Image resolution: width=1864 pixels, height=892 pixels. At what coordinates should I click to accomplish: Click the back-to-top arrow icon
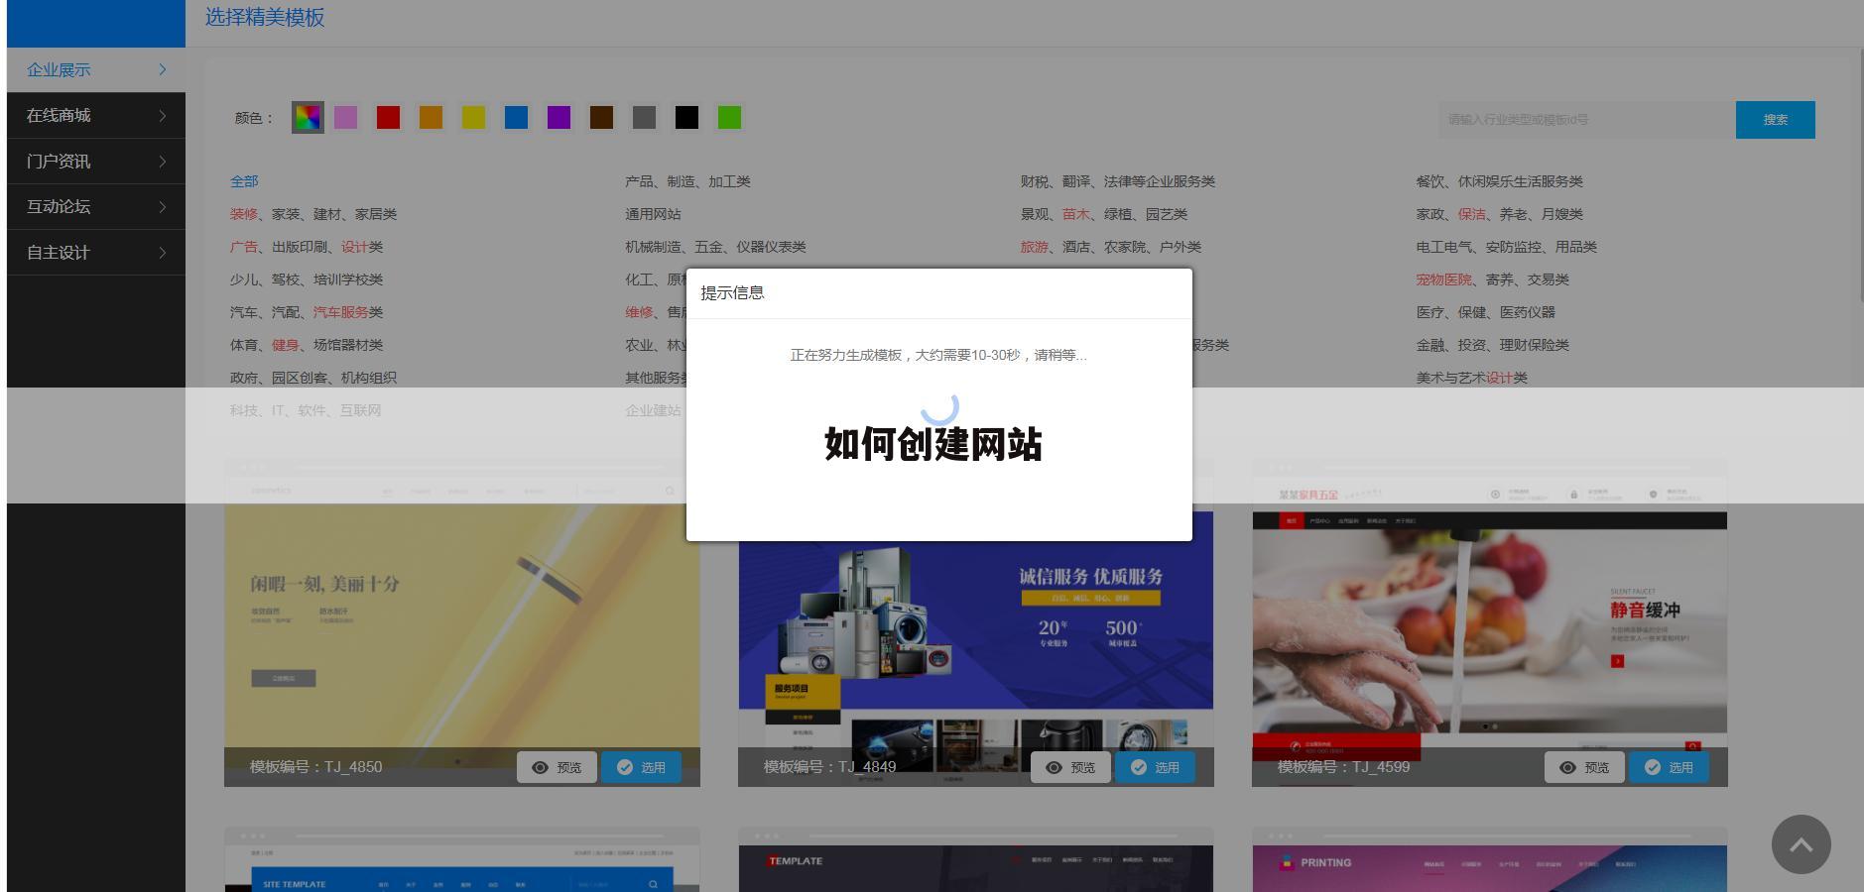click(1802, 844)
